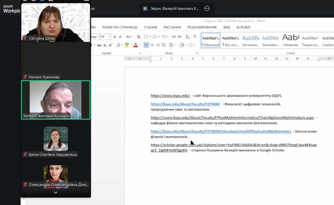The width and height of the screenshot is (334, 205).
Task: Open the Change Case (Aa) dropdown
Action: (x=129, y=36)
